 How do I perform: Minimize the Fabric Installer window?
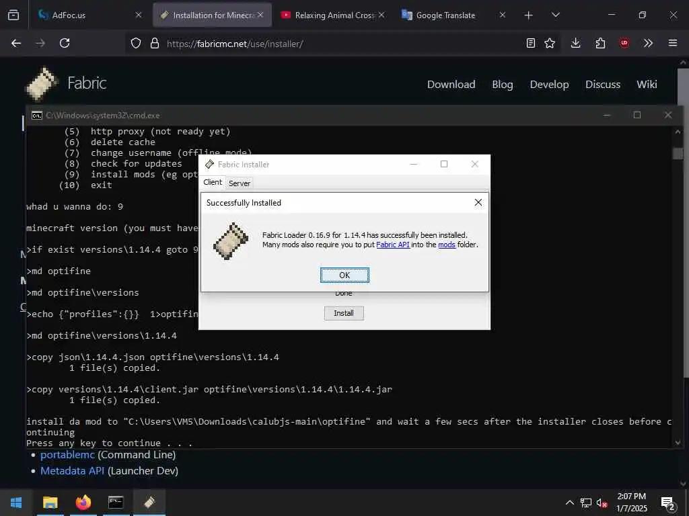coord(414,164)
